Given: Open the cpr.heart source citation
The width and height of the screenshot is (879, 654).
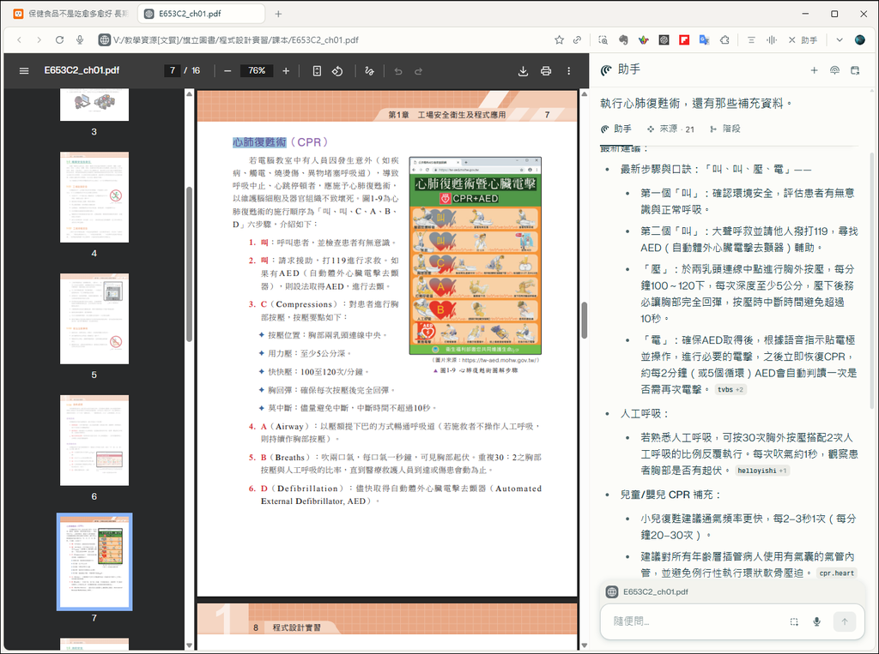Looking at the screenshot, I should [x=836, y=573].
